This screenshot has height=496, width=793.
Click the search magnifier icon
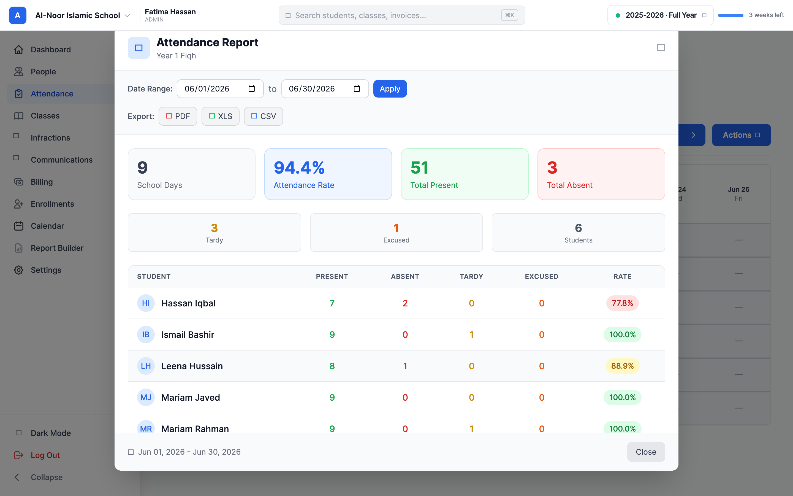coord(288,15)
